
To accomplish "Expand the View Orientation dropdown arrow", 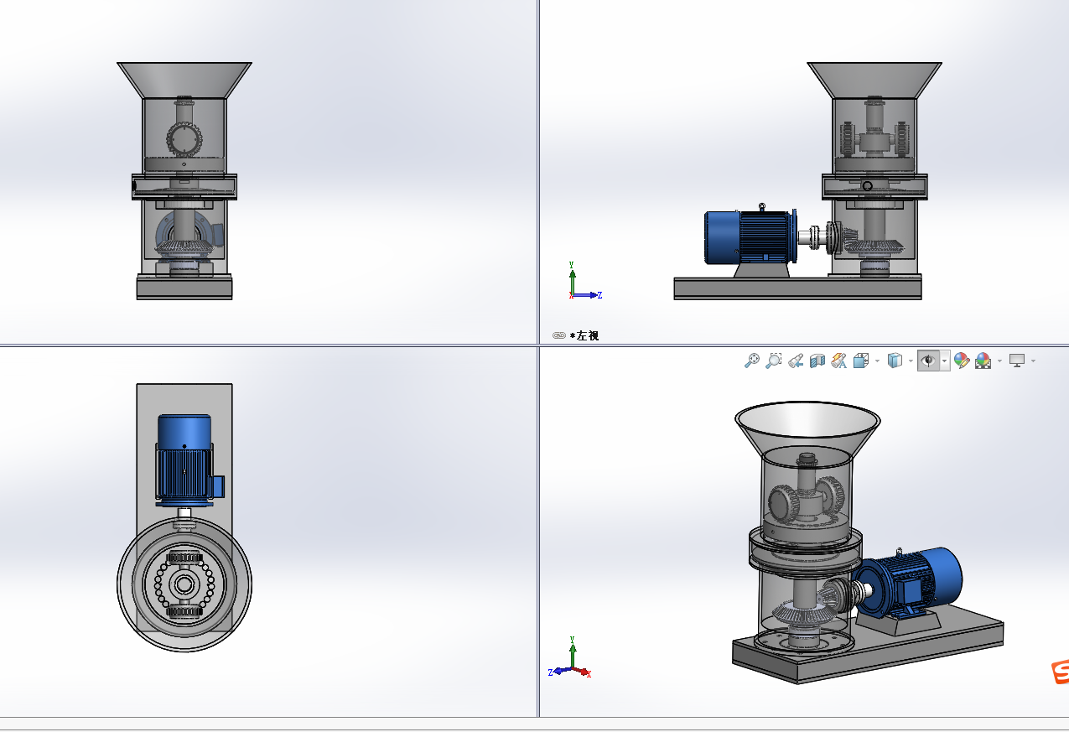I will [877, 361].
